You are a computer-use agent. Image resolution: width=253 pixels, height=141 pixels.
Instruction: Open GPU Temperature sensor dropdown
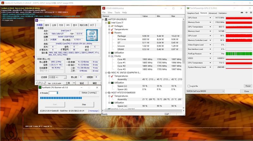[210, 27]
